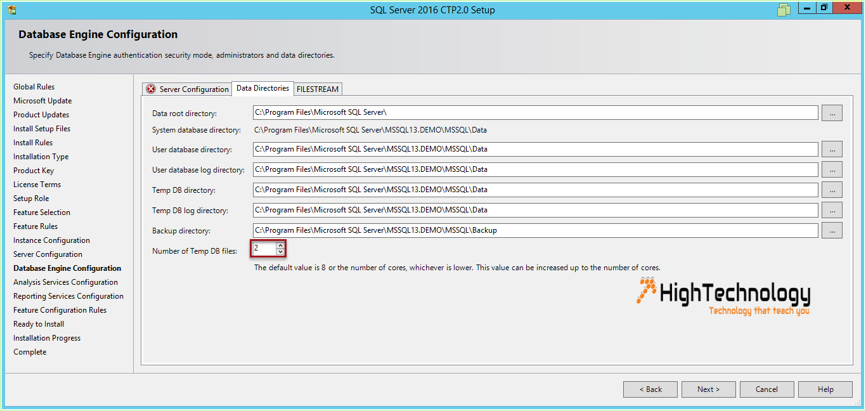866x411 pixels.
Task: Click the License Terms step
Action: (37, 185)
